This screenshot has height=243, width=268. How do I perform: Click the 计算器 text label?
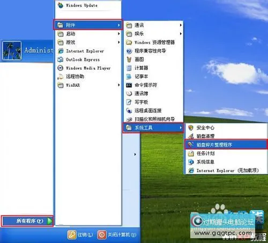141,68
